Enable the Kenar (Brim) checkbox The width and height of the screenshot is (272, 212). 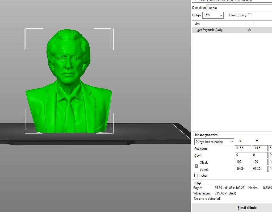click(x=249, y=15)
